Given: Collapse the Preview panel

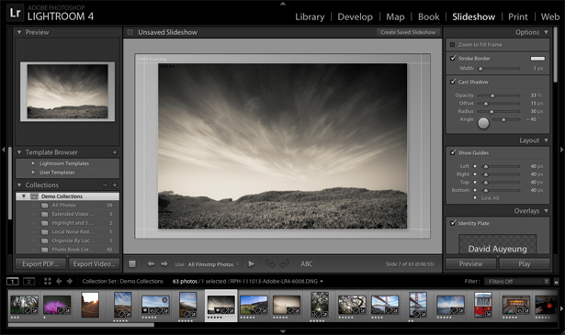Looking at the screenshot, I should [x=19, y=32].
